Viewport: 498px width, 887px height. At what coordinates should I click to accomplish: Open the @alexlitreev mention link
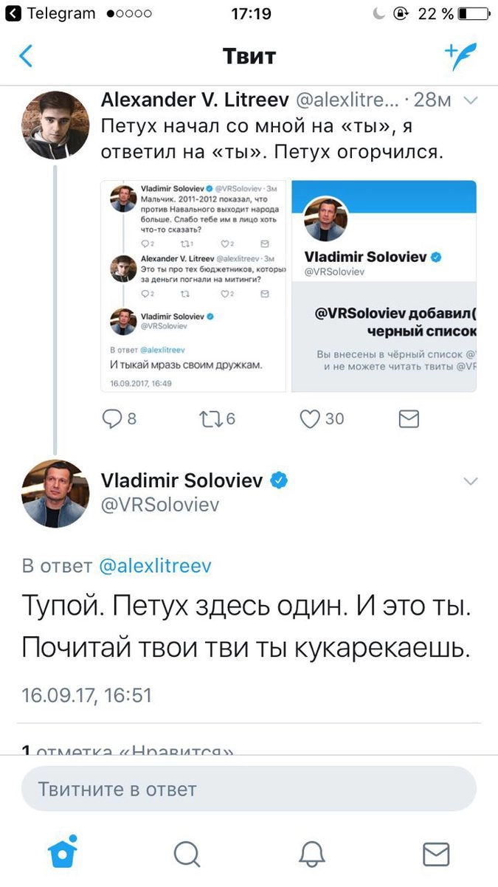coord(155,566)
